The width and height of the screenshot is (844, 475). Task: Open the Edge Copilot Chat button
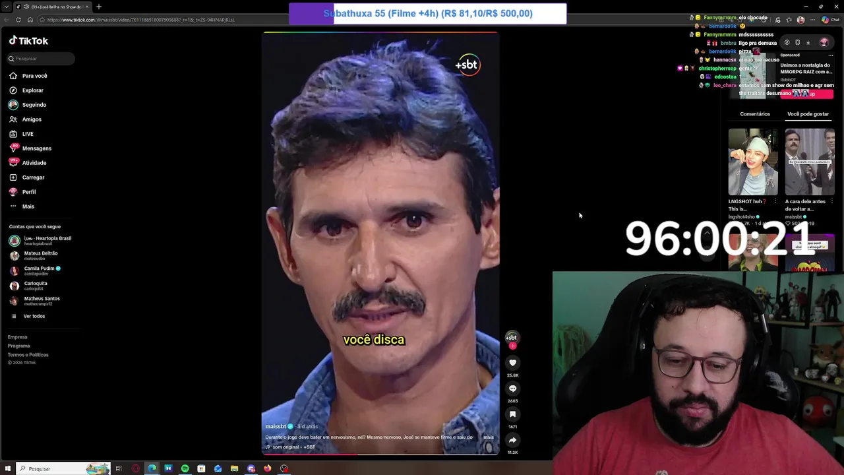(829, 20)
